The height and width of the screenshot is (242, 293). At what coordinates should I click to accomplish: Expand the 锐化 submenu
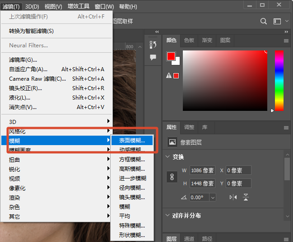point(56,169)
